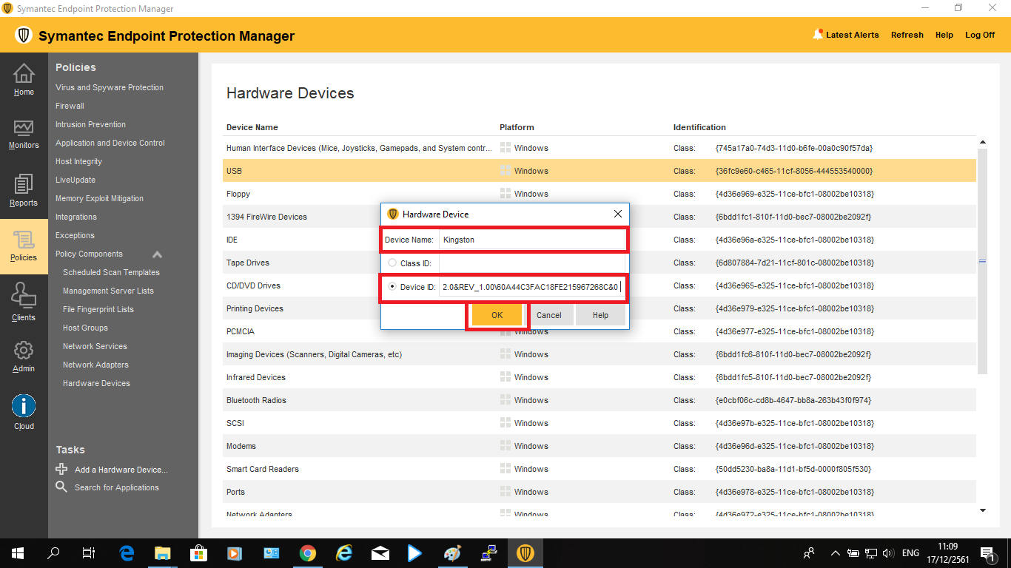Collapse the Policy Components section
1011x568 pixels.
pyautogui.click(x=157, y=254)
